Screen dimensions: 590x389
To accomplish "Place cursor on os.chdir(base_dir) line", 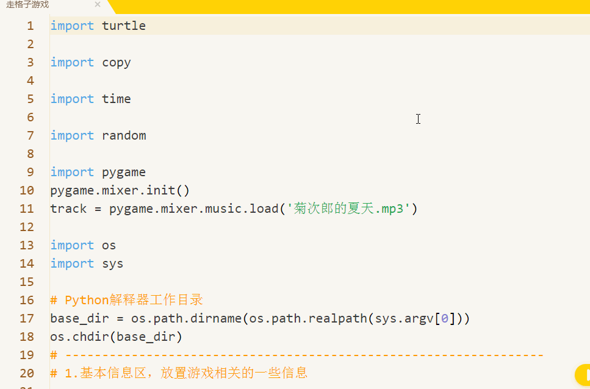I will coord(117,337).
